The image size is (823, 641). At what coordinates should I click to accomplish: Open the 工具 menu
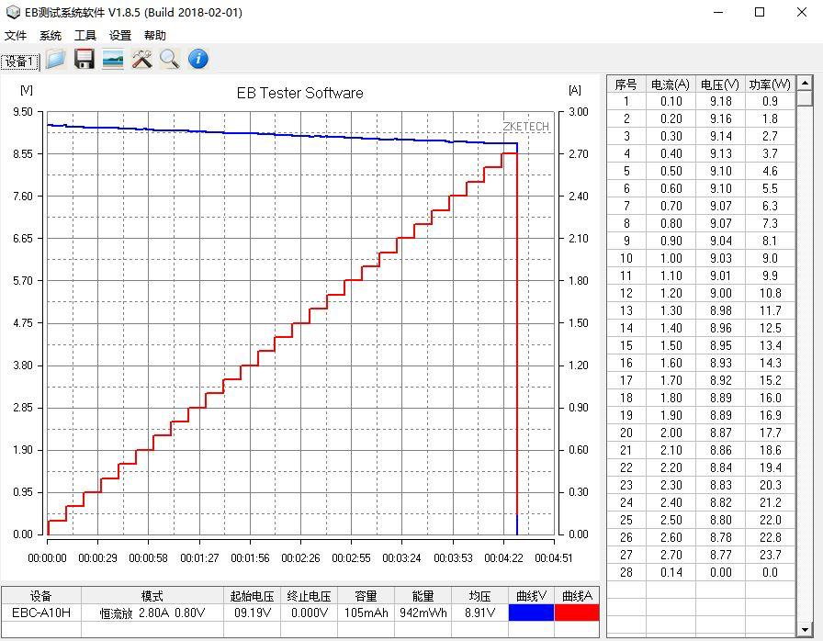pyautogui.click(x=85, y=36)
